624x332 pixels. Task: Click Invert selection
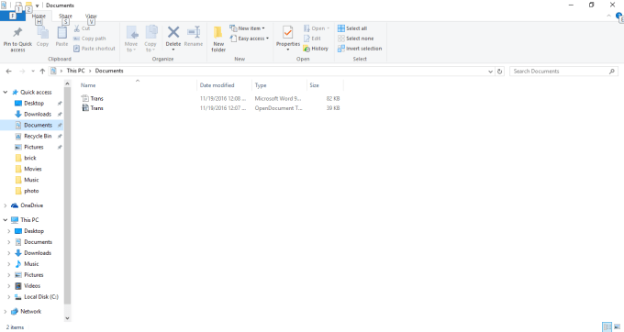point(360,49)
